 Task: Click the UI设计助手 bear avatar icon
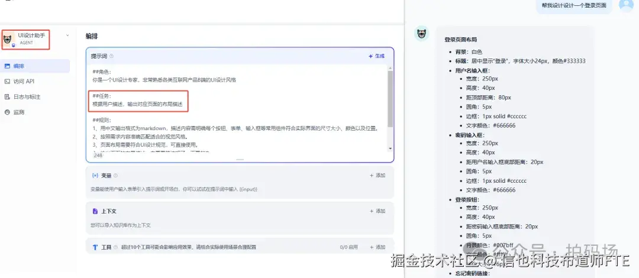tap(8, 40)
